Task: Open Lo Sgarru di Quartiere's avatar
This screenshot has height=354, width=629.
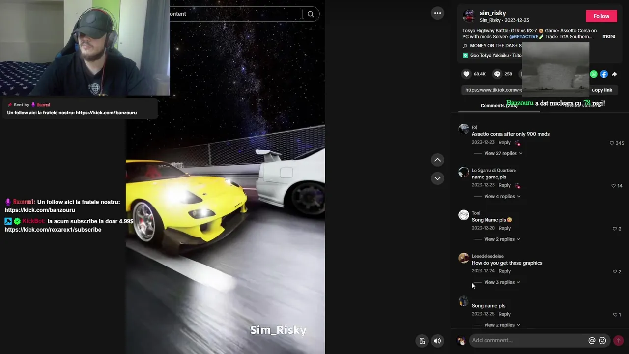Action: (464, 172)
